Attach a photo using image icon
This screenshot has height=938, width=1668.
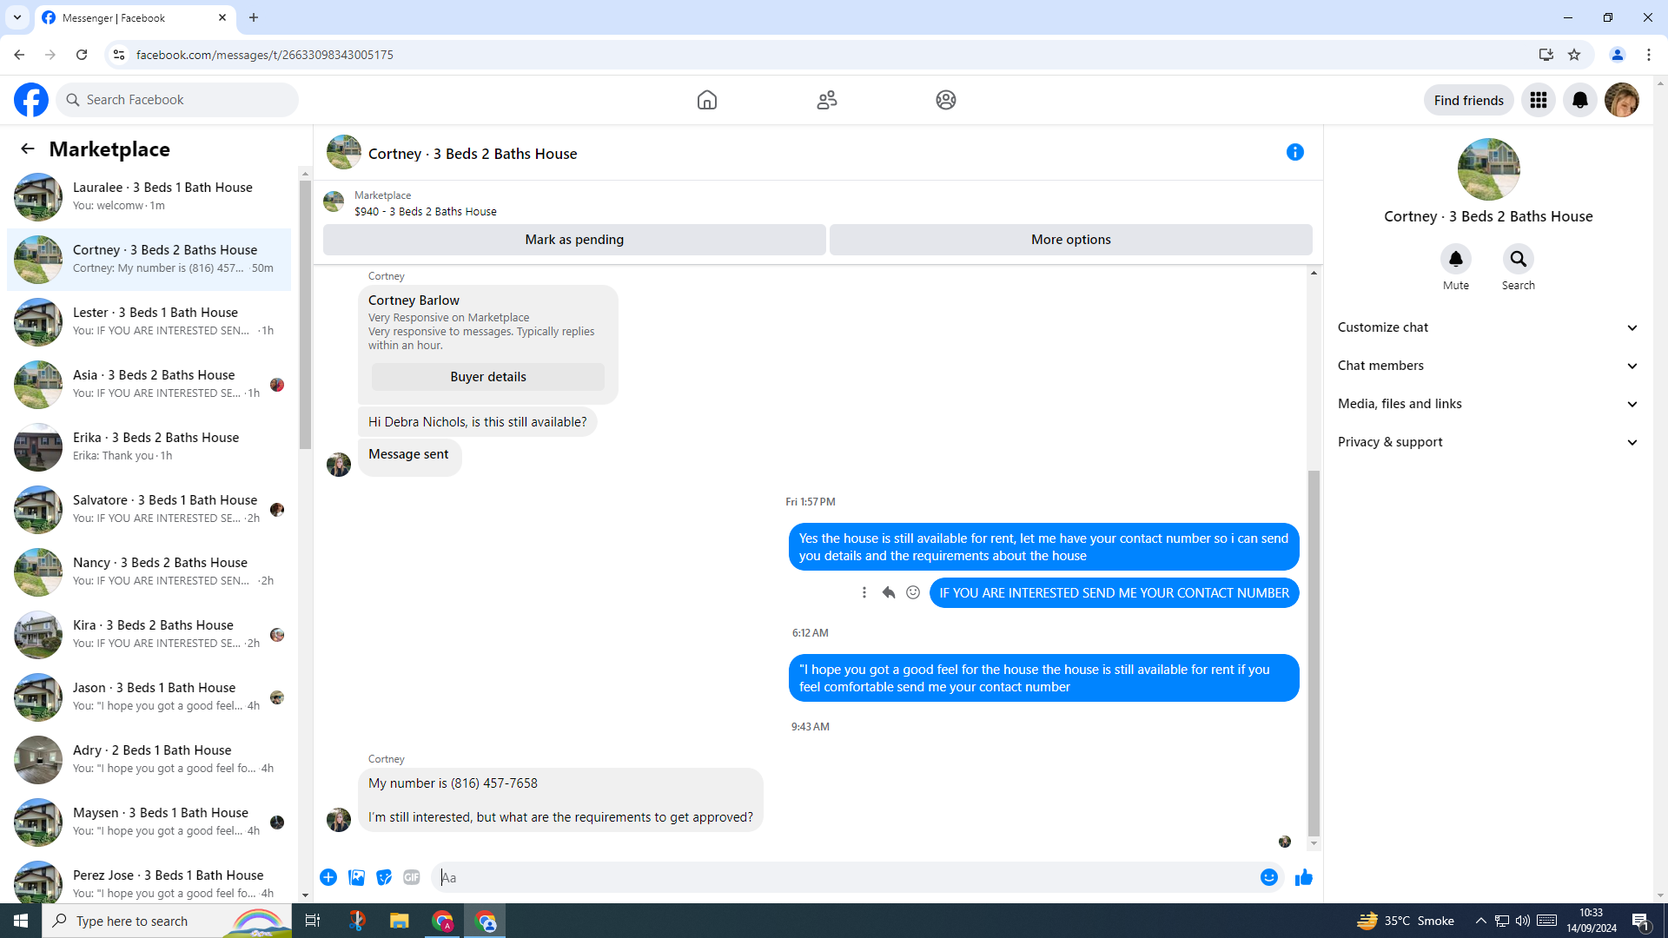click(x=356, y=877)
